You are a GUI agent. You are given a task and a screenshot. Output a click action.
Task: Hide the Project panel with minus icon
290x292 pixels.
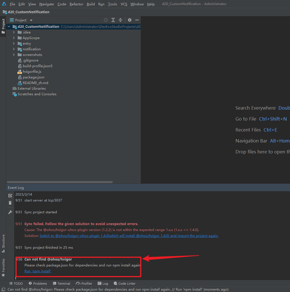click(x=137, y=20)
